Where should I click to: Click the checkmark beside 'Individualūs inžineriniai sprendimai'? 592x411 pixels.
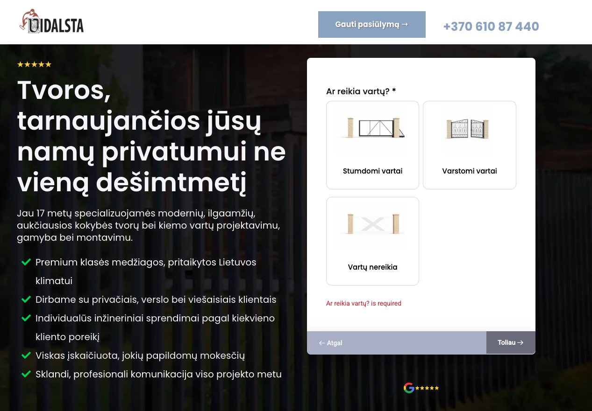pos(26,318)
